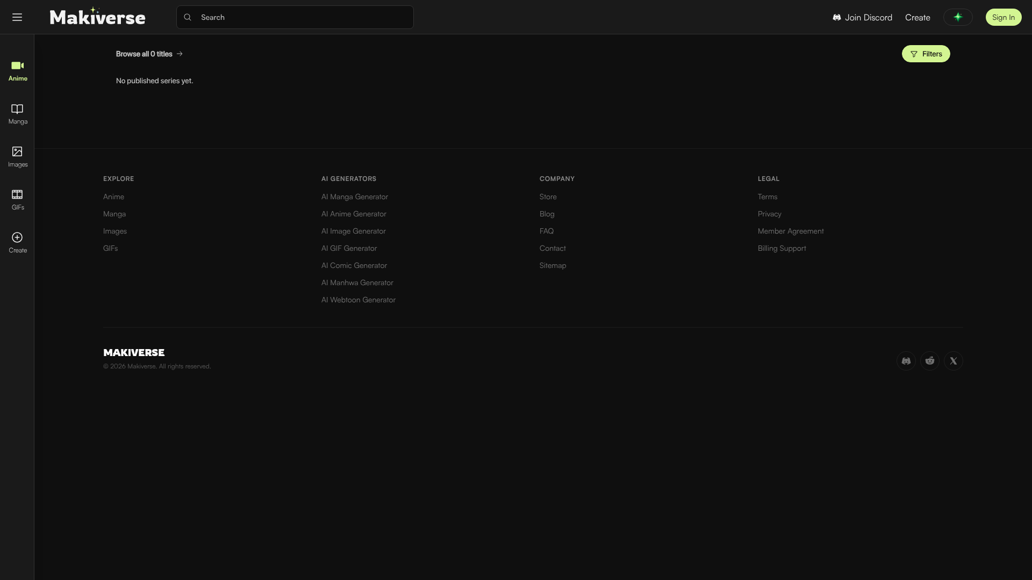Viewport: 1032px width, 580px height.
Task: Open AI Comic Generator link
Action: (x=354, y=265)
